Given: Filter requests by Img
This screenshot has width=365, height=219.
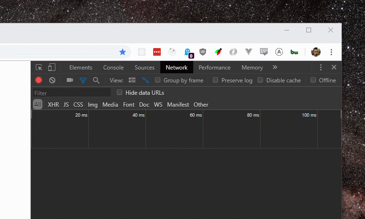Looking at the screenshot, I should 93,105.
